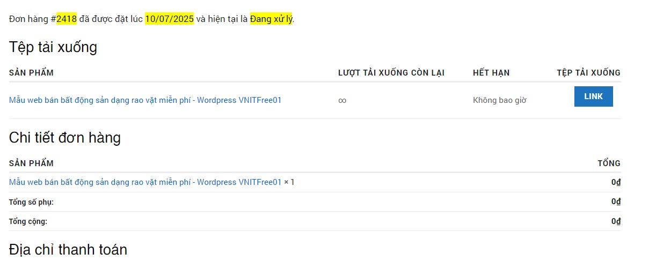Open the product link under Chi tiết đơn hàng
656x261 pixels.
pos(145,182)
